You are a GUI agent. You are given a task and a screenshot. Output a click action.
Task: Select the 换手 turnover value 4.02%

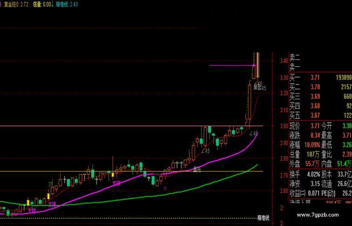coord(314,174)
